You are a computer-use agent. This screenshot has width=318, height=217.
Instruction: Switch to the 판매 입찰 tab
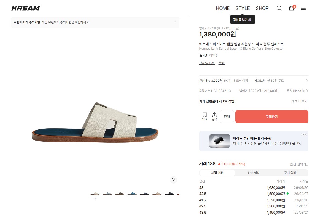(254, 173)
